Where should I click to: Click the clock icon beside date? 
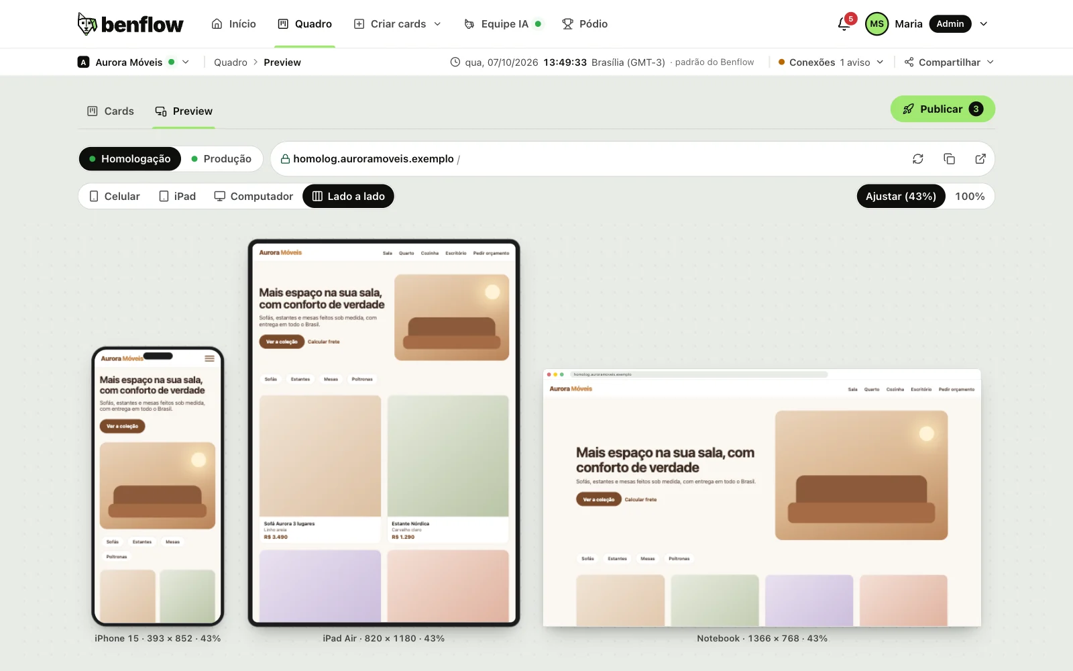(455, 62)
